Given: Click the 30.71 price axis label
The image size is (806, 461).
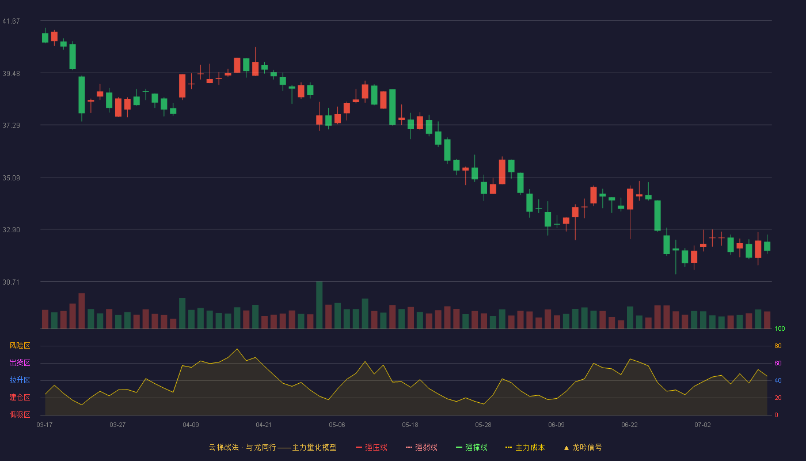Looking at the screenshot, I should [11, 282].
